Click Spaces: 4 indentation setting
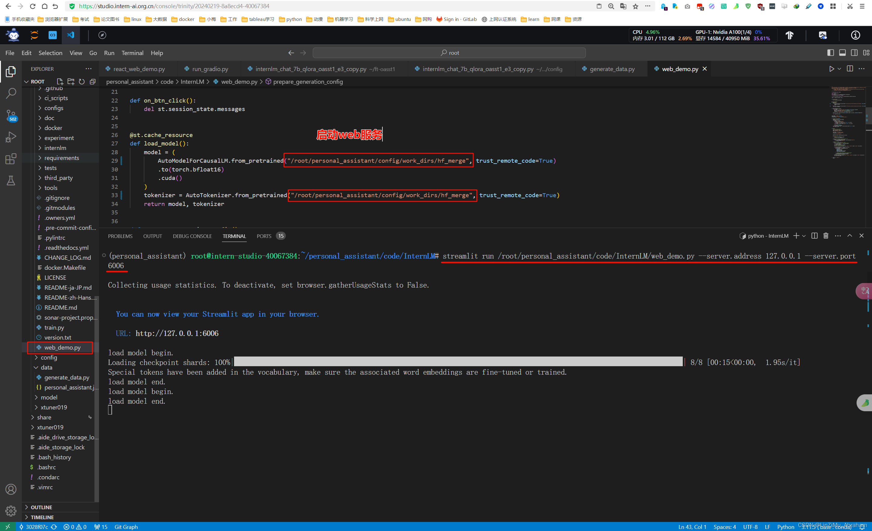The image size is (872, 531). (x=725, y=527)
